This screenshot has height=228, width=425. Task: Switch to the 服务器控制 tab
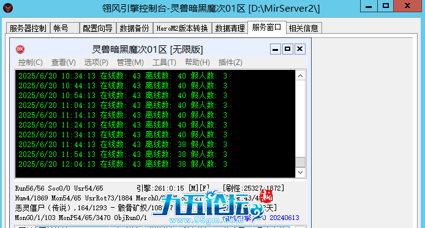[x=28, y=28]
